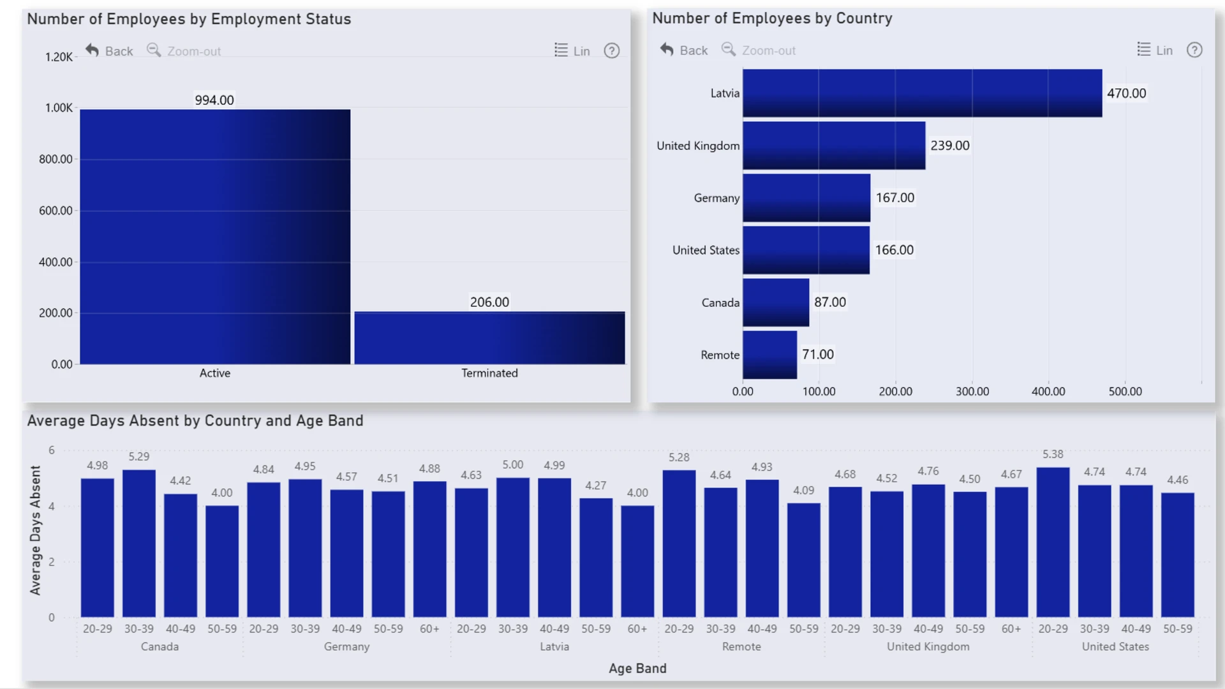Click the Active axis label
The width and height of the screenshot is (1225, 689).
point(215,373)
